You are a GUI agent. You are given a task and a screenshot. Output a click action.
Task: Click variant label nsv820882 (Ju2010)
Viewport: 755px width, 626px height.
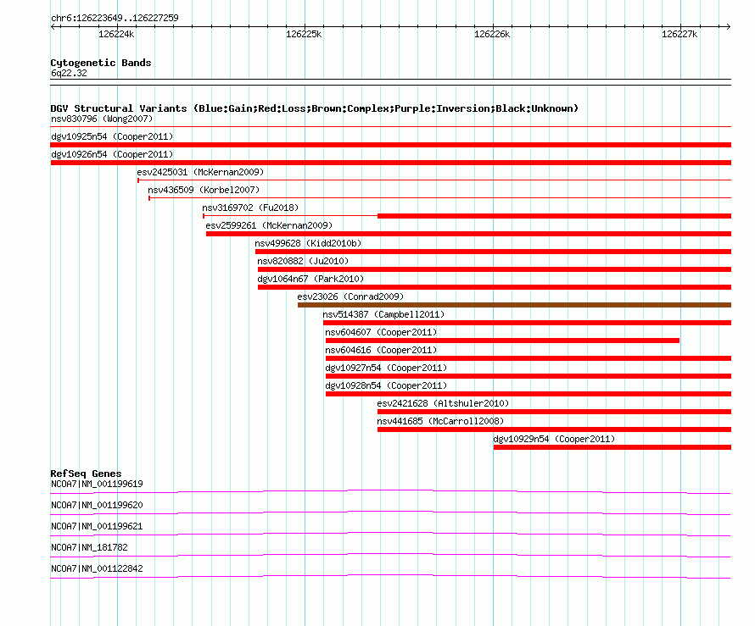click(x=303, y=261)
